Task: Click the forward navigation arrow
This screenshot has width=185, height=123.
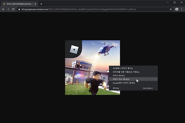Action: point(8,9)
